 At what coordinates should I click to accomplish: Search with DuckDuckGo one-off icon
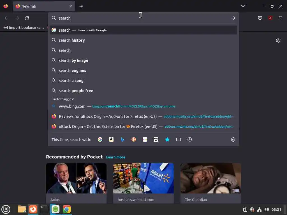click(134, 139)
